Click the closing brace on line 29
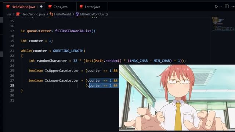 pos(22,91)
